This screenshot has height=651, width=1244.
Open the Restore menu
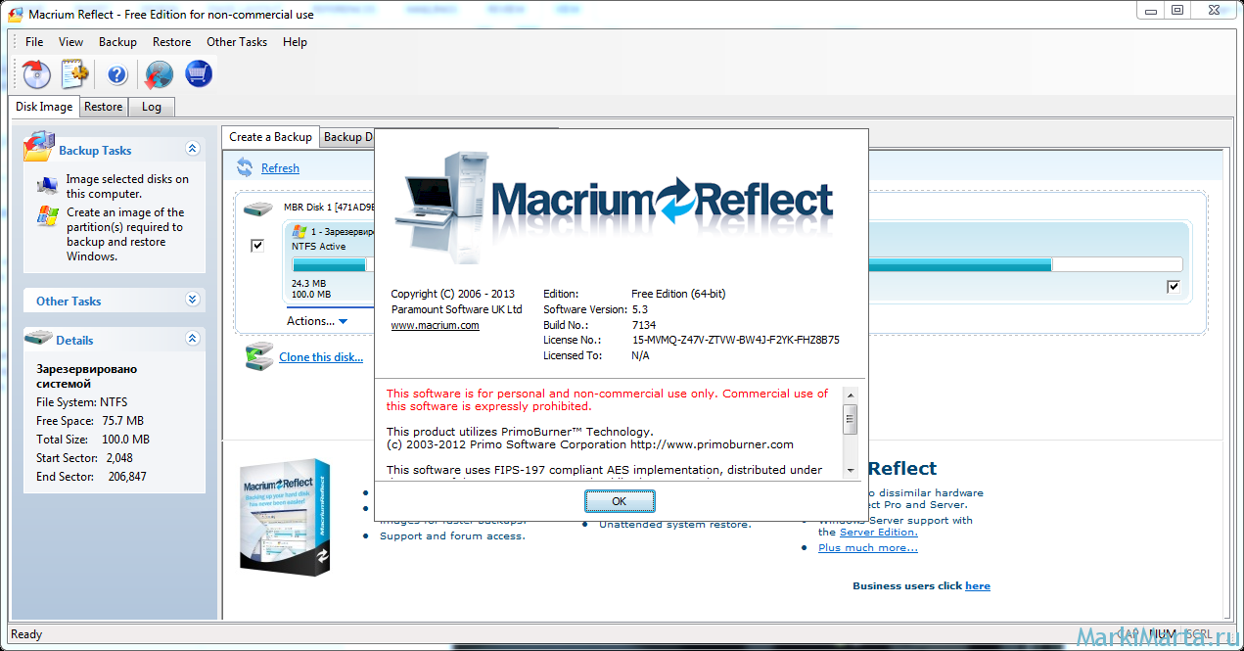(x=172, y=42)
